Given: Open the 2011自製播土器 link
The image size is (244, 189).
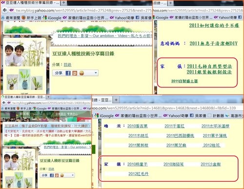Looking at the screenshot, I should click(x=184, y=81).
